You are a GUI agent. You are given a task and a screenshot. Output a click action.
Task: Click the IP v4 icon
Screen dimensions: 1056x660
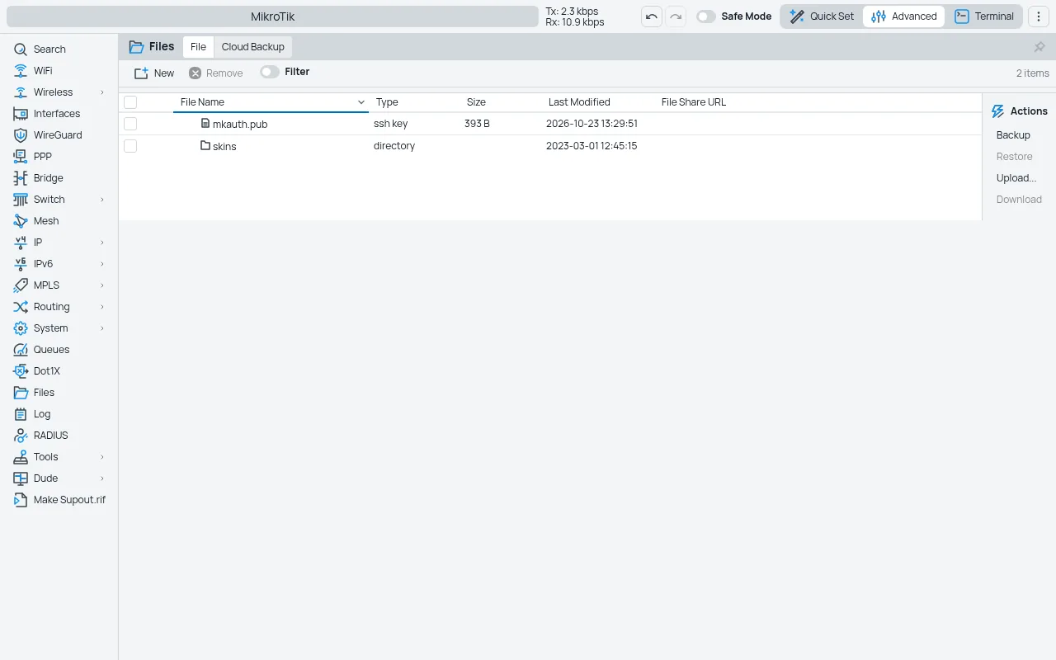click(x=21, y=243)
